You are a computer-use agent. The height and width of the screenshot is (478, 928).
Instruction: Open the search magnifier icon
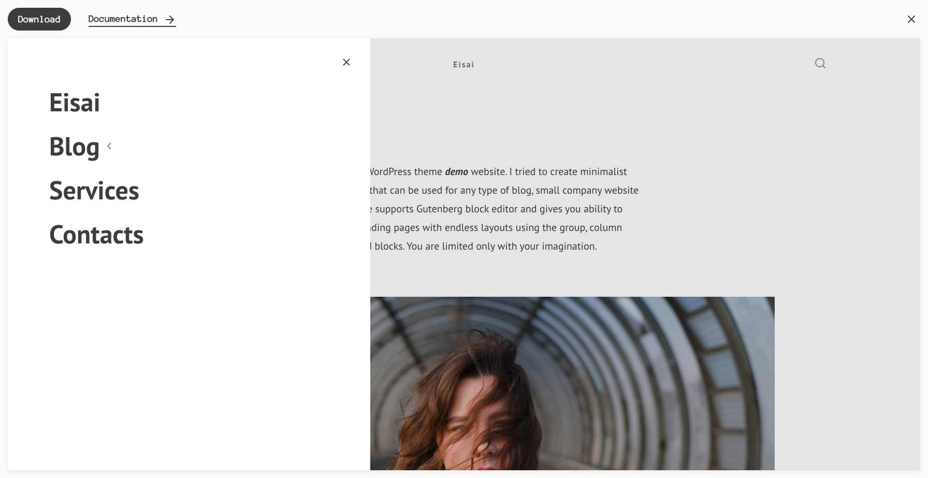click(820, 63)
